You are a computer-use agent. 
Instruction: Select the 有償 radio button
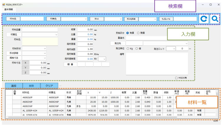127,33
